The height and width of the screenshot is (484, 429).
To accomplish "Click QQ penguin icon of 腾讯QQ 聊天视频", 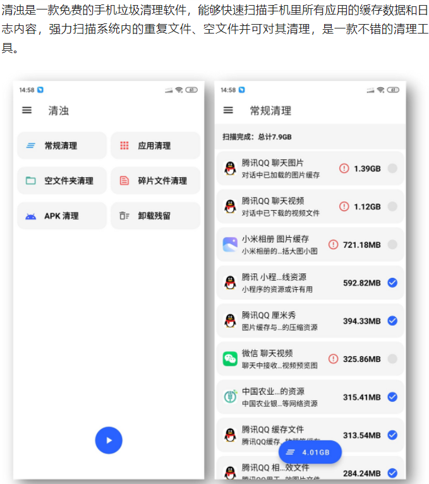I will tap(230, 206).
